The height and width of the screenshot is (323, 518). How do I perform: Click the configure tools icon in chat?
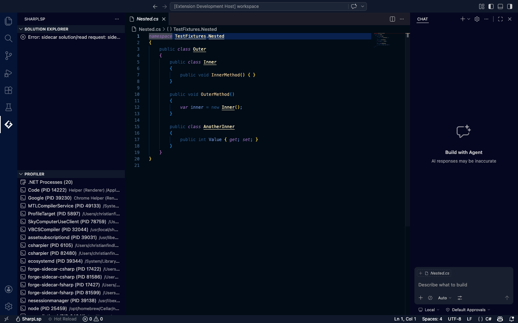(x=460, y=298)
